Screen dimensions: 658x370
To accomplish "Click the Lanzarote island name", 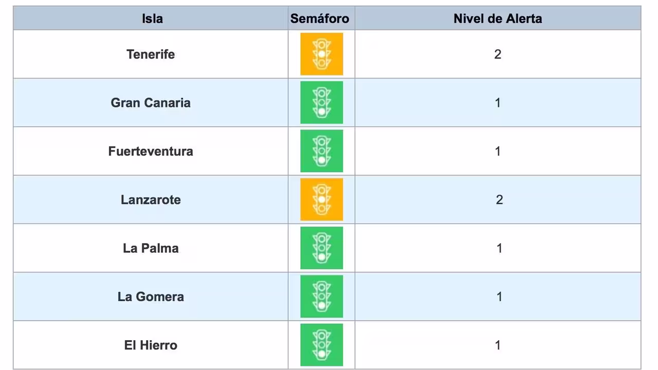I will click(x=151, y=199).
